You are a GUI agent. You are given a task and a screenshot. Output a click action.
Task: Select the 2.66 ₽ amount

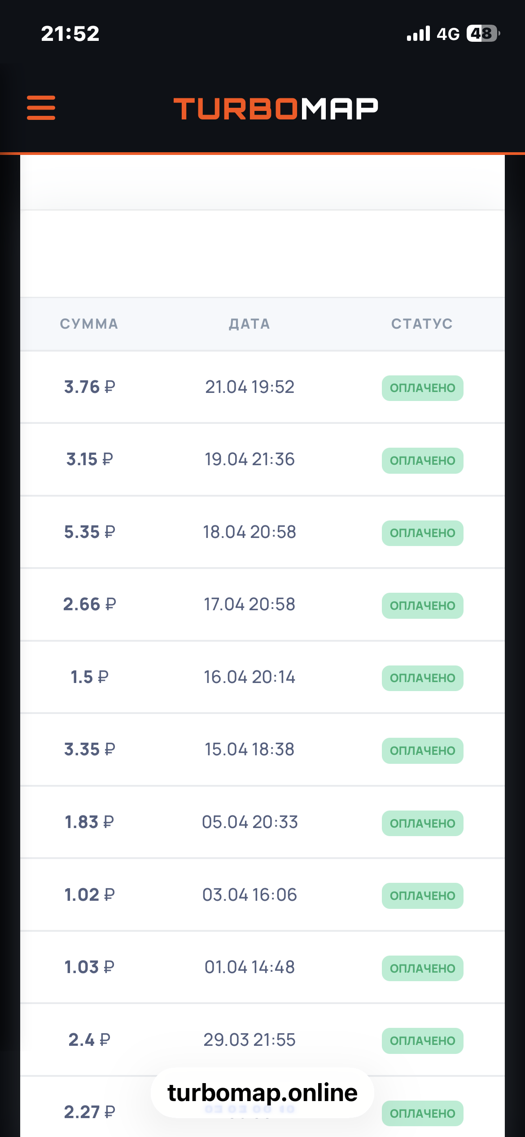[x=89, y=604]
